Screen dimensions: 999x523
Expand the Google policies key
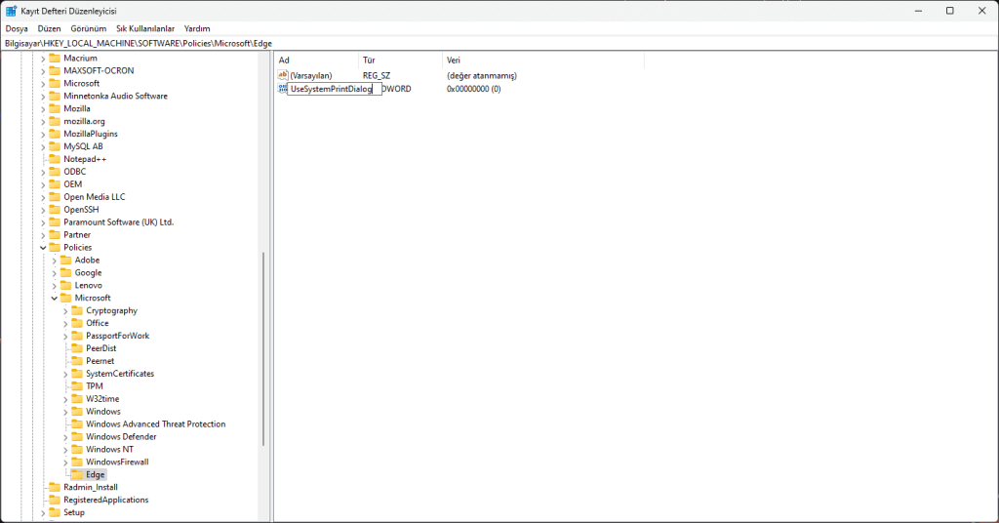(55, 272)
